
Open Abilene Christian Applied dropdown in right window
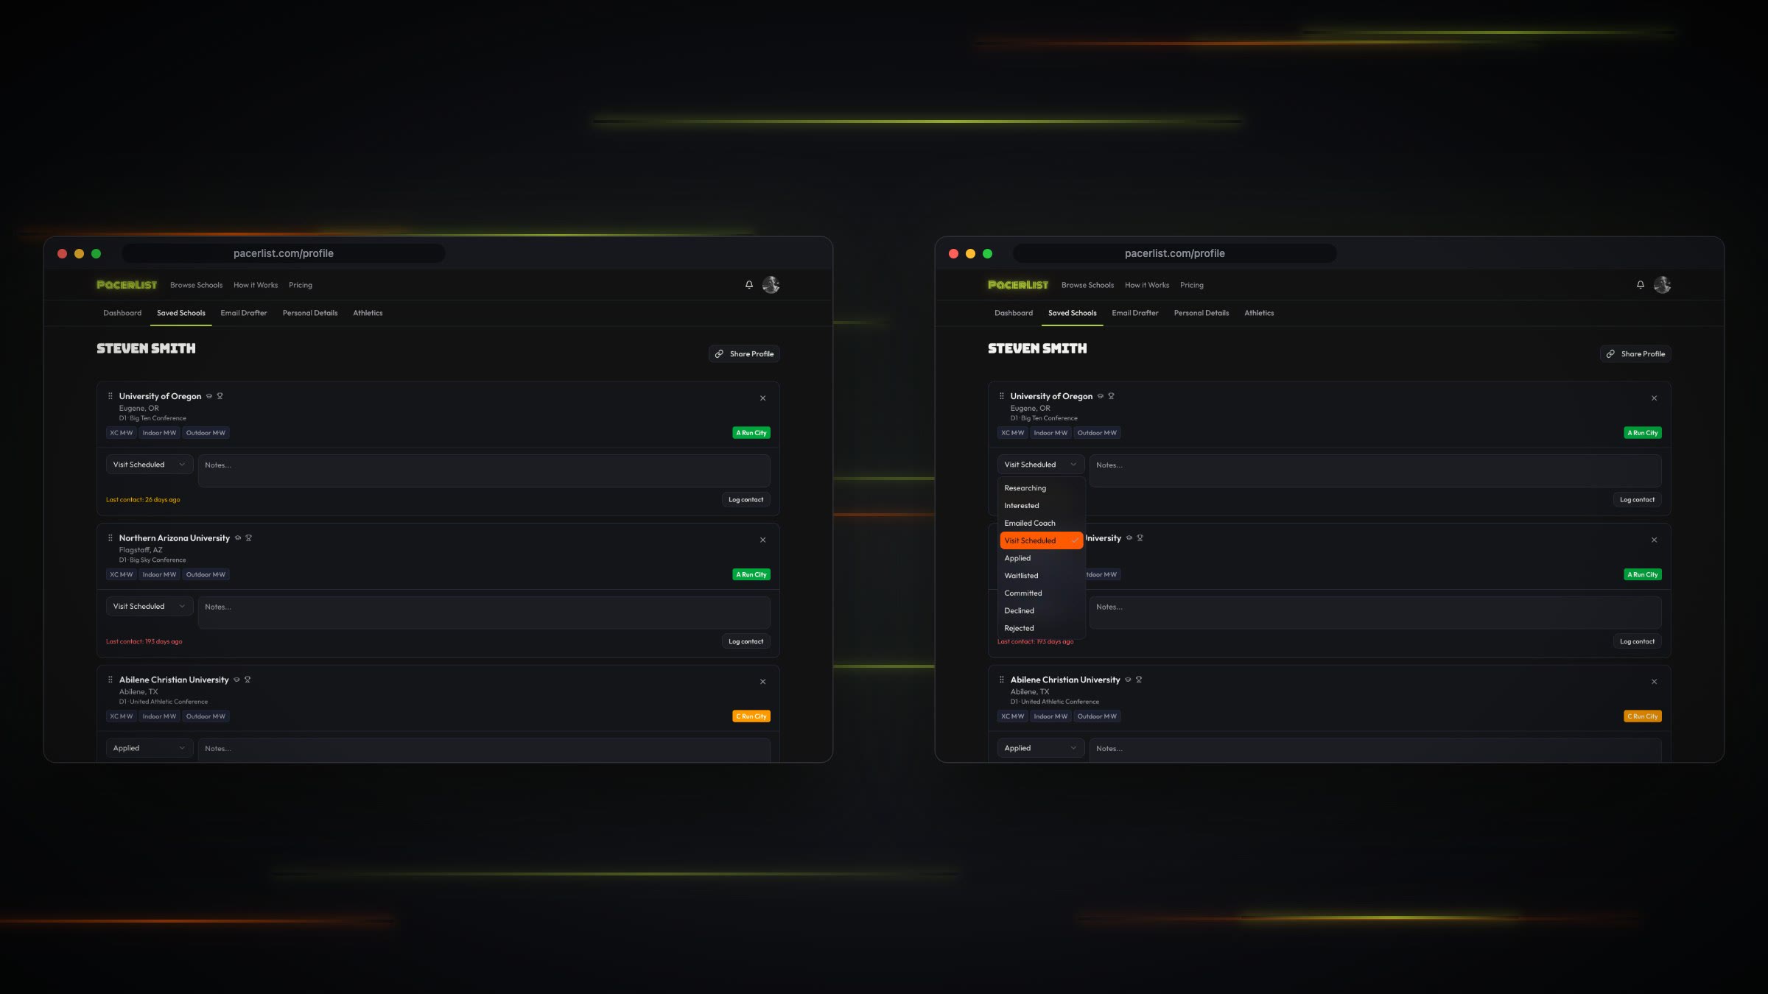point(1041,748)
